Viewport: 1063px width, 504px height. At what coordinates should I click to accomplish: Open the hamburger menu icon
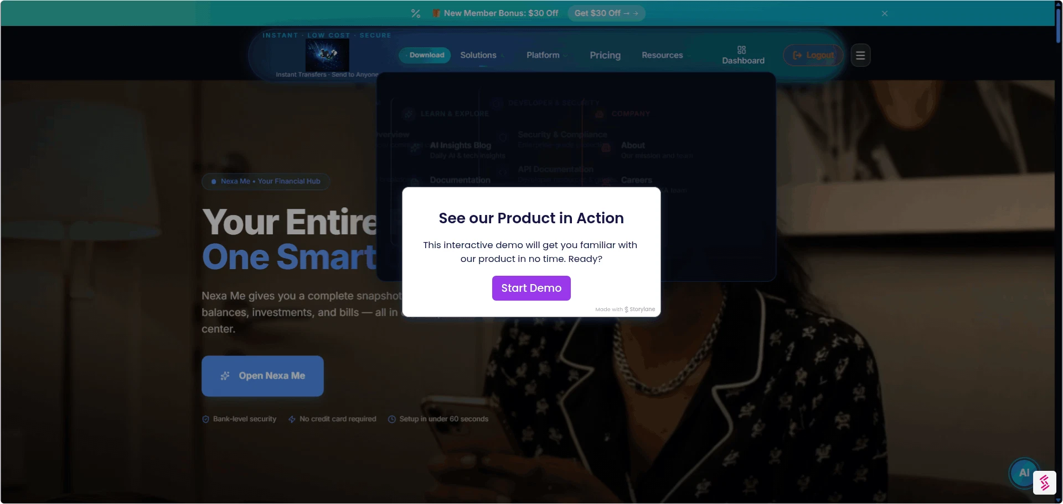(x=860, y=55)
